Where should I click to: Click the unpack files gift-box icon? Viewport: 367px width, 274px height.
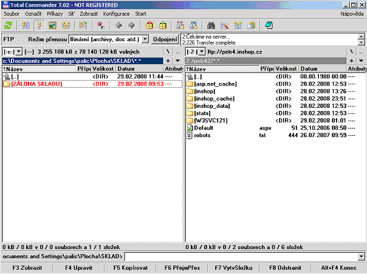coord(163,25)
